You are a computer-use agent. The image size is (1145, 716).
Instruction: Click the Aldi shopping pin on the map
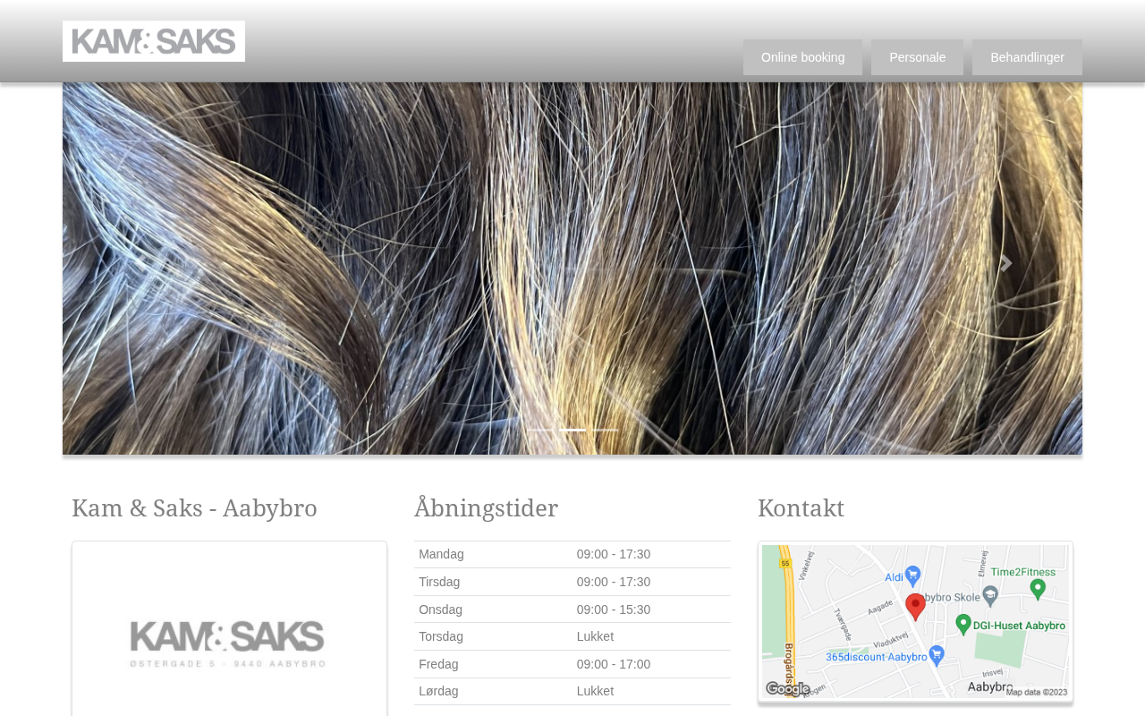click(x=912, y=575)
